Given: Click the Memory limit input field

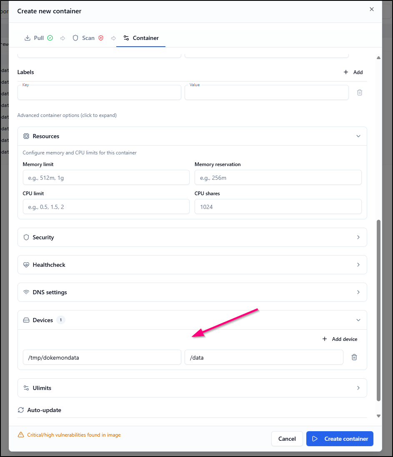Looking at the screenshot, I should 106,178.
